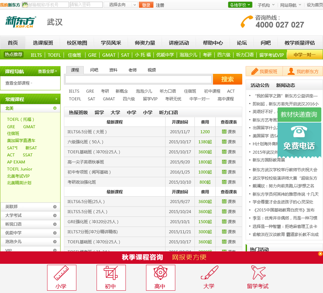Image resolution: width=323 pixels, height=293 pixels.
Task: Click the 我要报班 pencil button
Action: (x=264, y=71)
